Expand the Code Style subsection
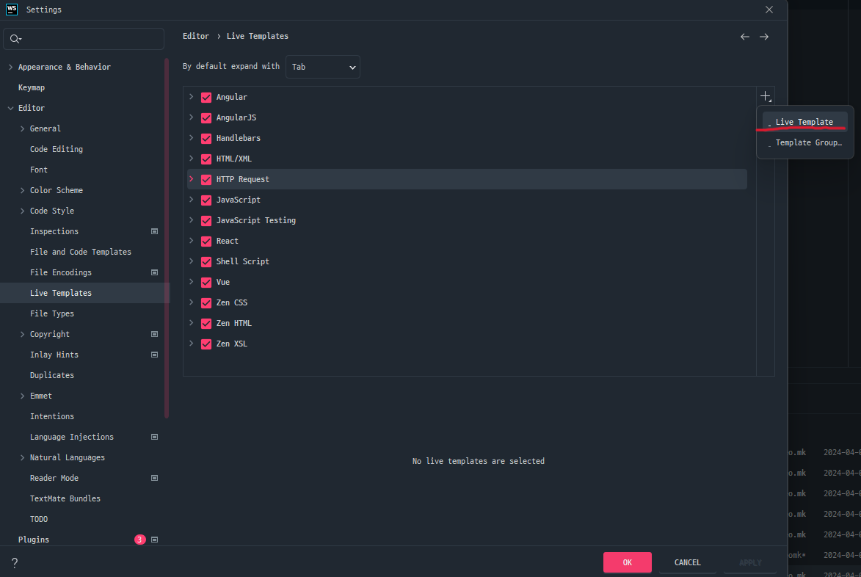Screen dimensions: 861x577 click(x=23, y=211)
